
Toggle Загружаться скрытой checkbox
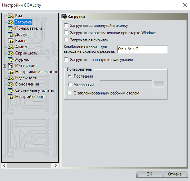pos(66,40)
